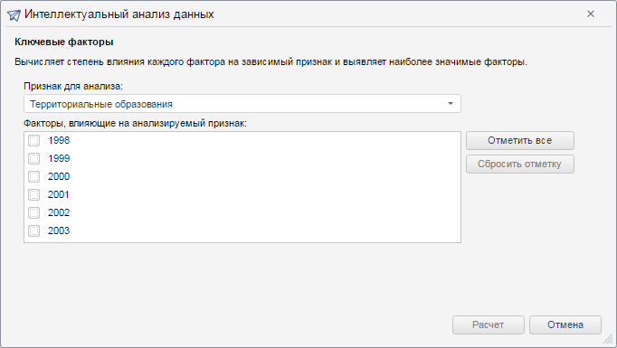Click the 2000 list item text

(59, 176)
